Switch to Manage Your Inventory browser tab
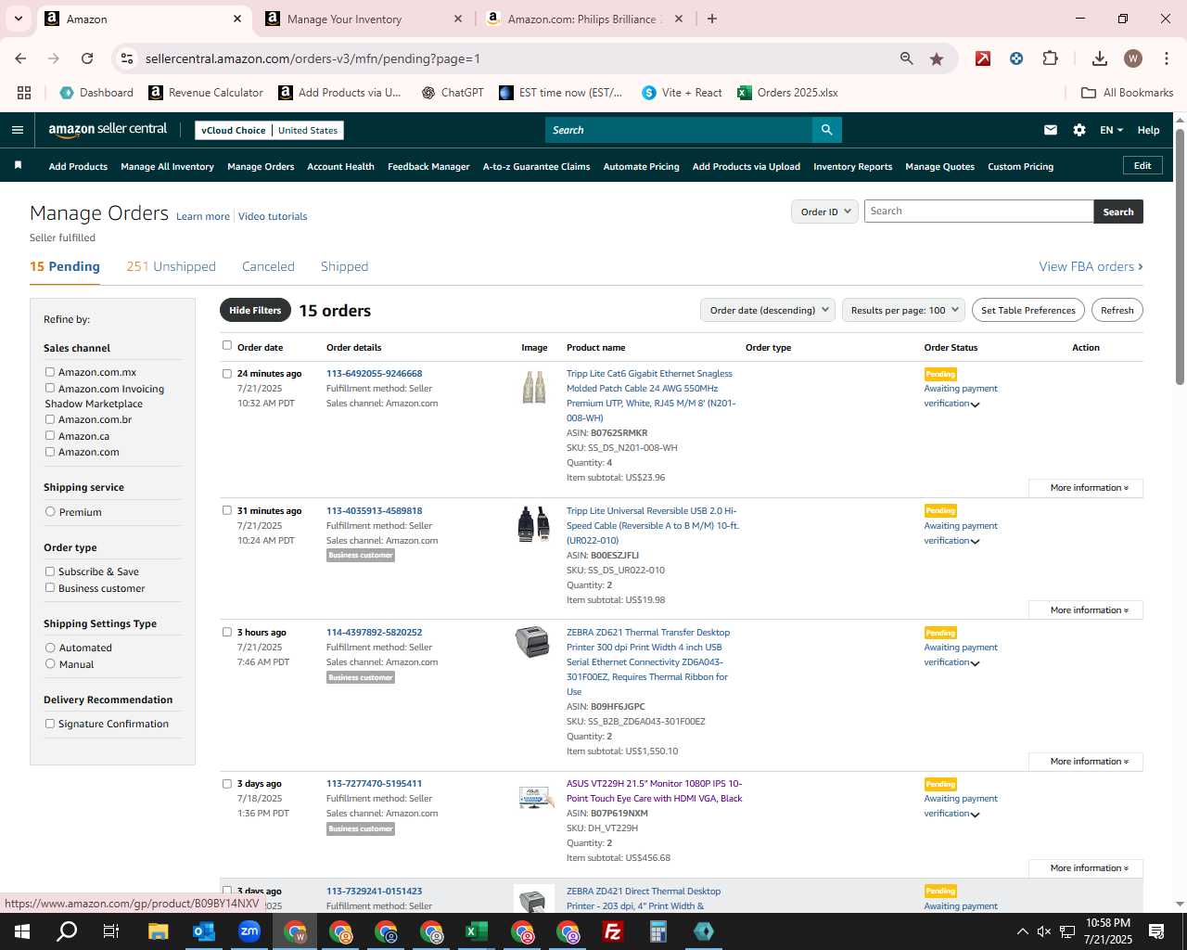Viewport: 1187px width, 950px height. click(x=362, y=19)
